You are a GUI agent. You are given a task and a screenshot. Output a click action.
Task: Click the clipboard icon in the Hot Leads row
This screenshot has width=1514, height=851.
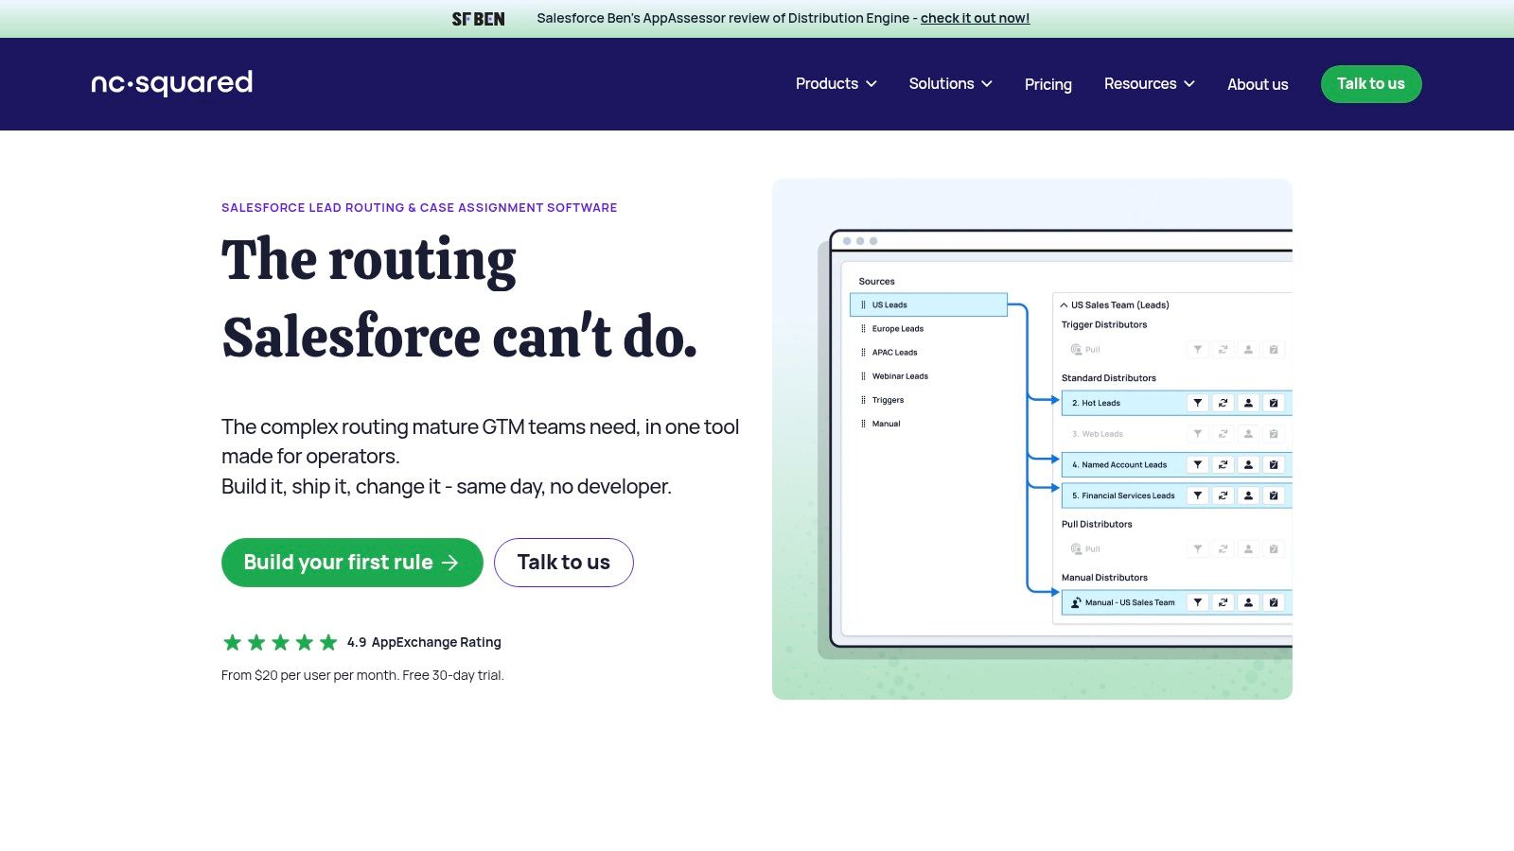1274,403
